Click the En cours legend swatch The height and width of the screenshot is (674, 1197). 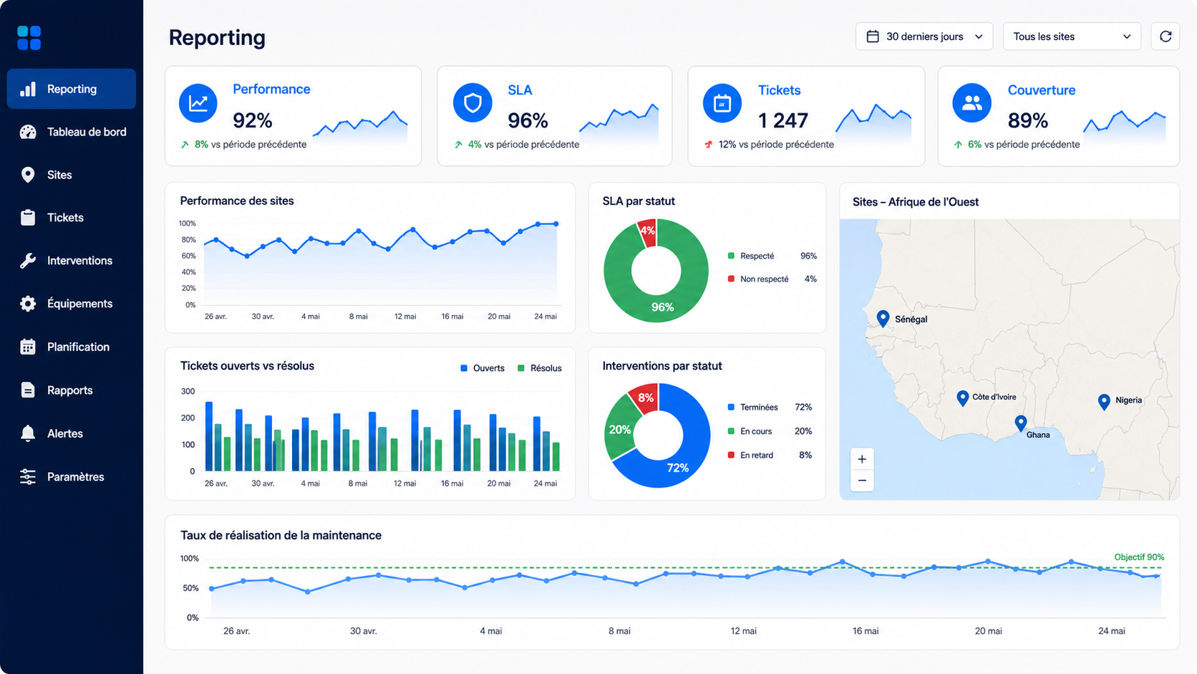click(x=731, y=431)
